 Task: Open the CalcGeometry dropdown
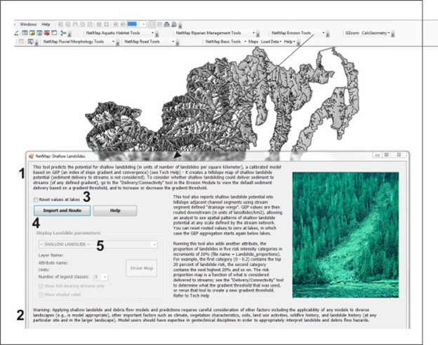pos(377,32)
